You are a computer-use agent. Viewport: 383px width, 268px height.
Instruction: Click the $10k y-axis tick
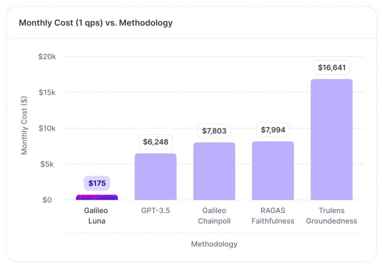tap(47, 128)
